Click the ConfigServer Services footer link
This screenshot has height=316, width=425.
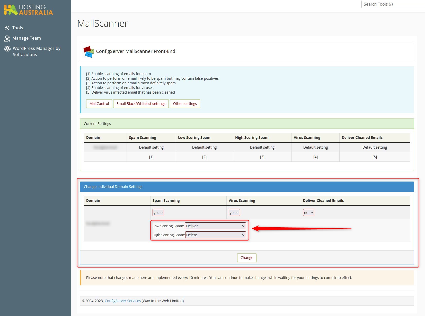point(122,301)
